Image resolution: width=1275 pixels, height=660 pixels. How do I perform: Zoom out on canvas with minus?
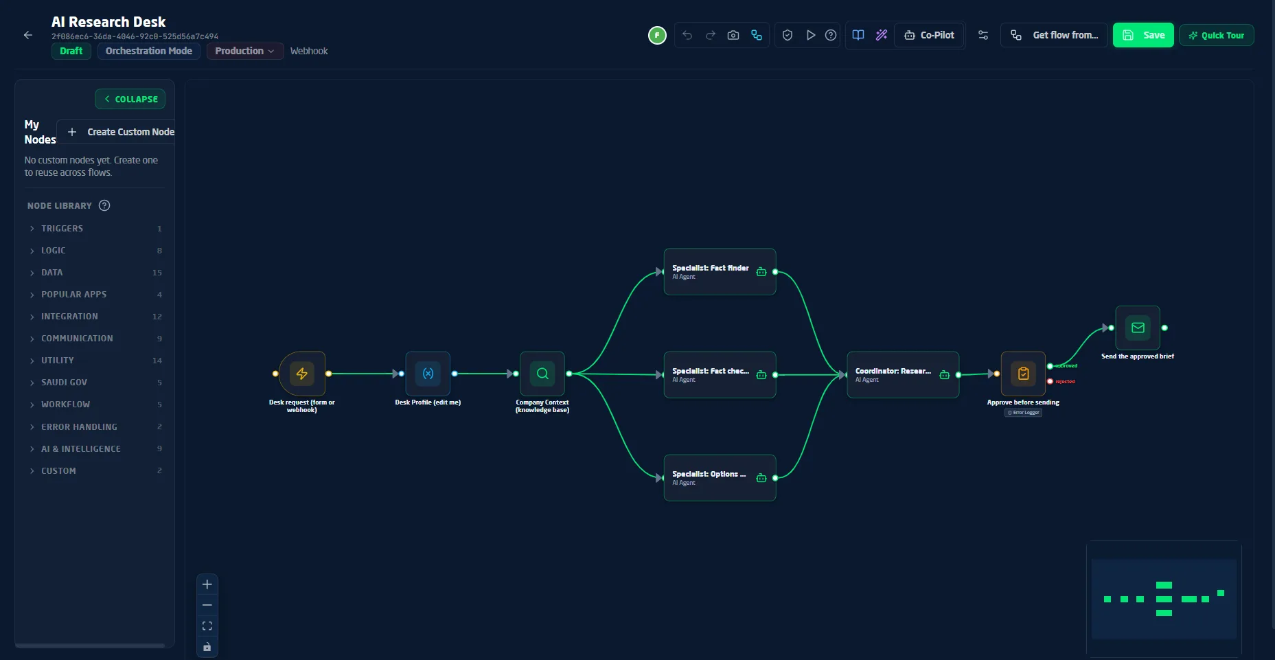tap(207, 605)
